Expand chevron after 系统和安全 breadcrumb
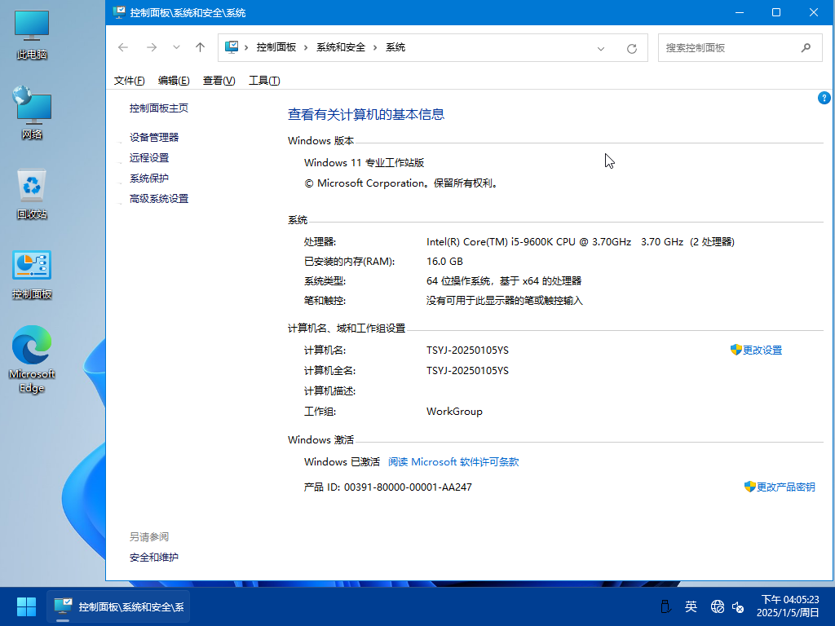 pos(375,48)
